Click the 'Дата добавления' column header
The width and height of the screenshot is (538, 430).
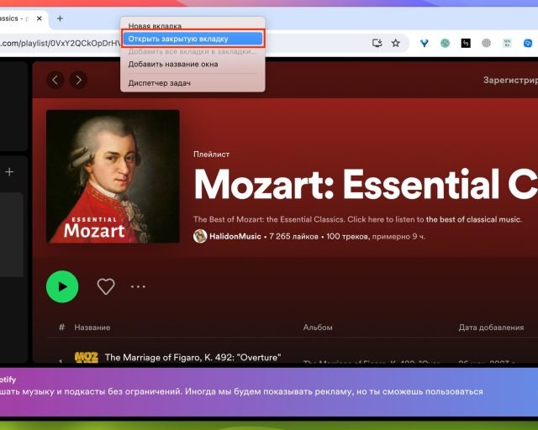pos(491,328)
